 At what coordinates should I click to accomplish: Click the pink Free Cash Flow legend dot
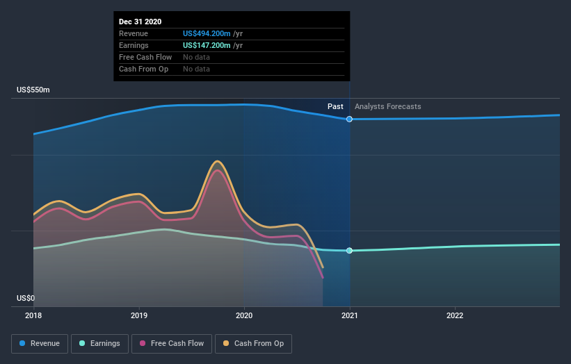point(143,343)
